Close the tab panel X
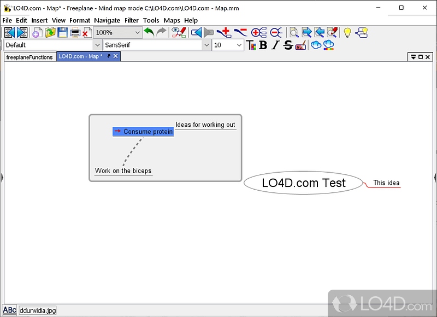 tap(428, 57)
